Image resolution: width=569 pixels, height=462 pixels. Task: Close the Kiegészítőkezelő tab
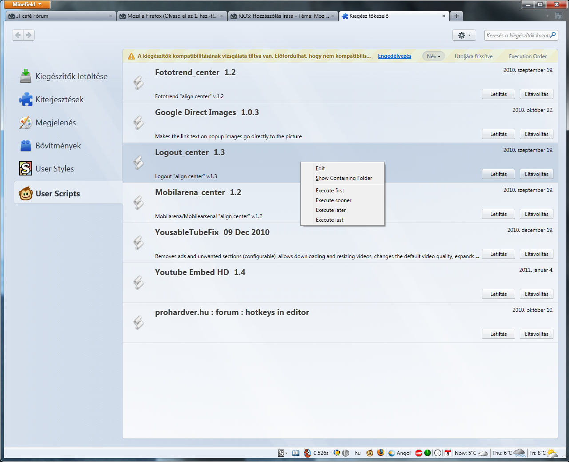[x=443, y=16]
